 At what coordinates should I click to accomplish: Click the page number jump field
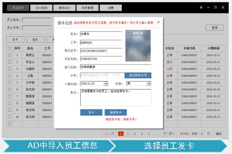[202, 134]
